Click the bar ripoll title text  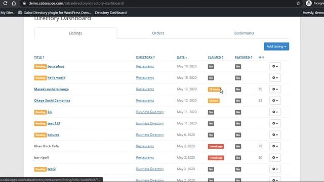tap(42, 158)
